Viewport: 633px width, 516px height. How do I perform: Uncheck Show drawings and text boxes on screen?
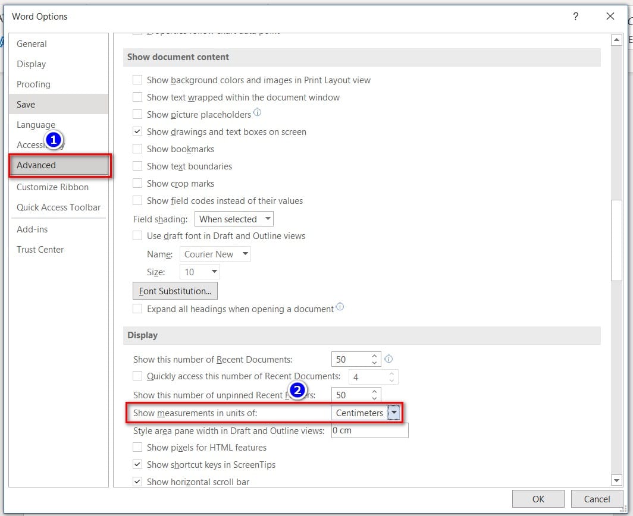coord(137,131)
